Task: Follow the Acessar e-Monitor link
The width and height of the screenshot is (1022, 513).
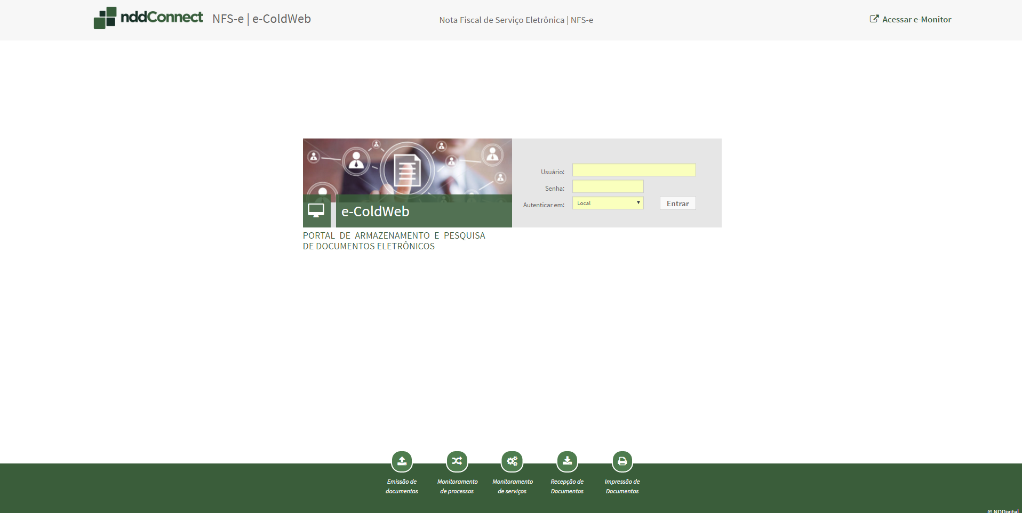Action: 916,19
